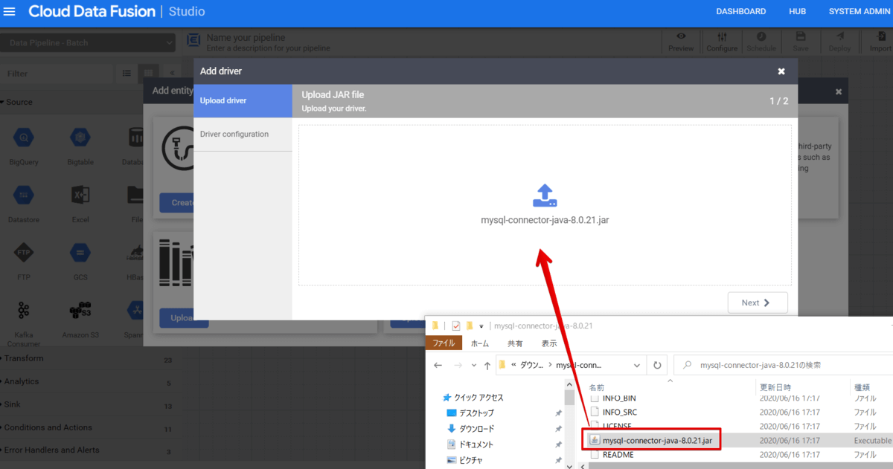Open Explorer quick access toolbar dropdown
This screenshot has height=469, width=893.
[481, 326]
